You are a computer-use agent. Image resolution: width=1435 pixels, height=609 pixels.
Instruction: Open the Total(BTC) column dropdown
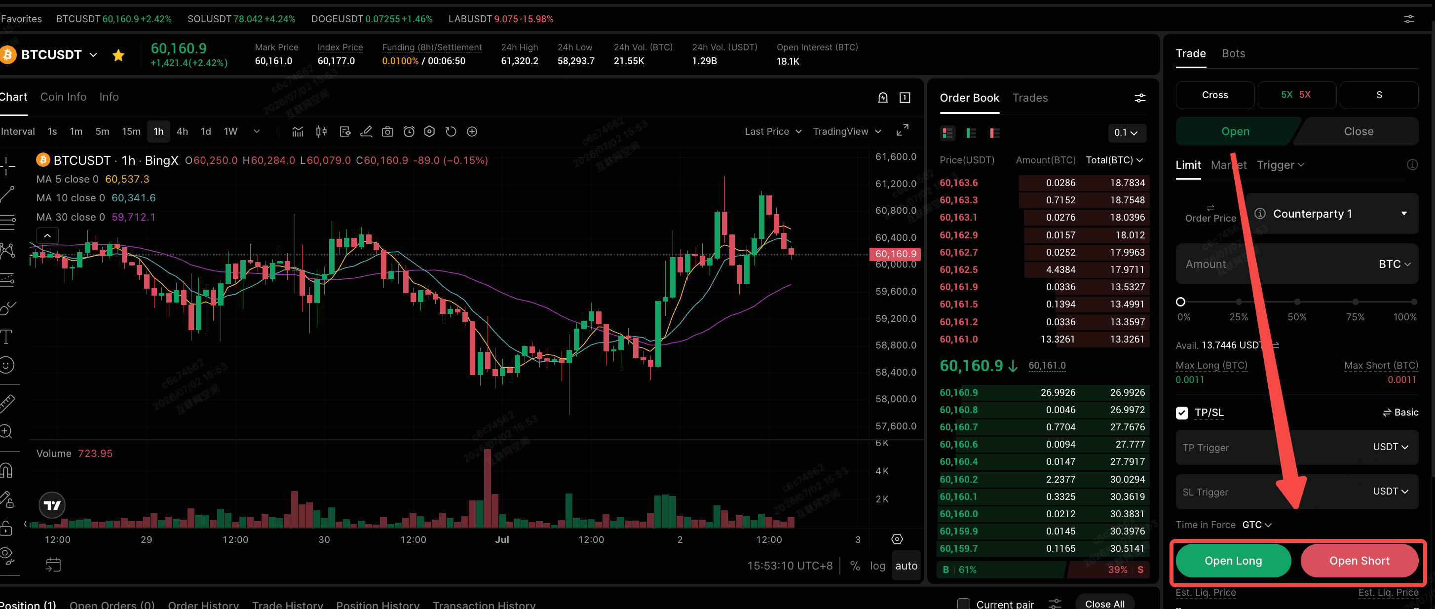1115,160
